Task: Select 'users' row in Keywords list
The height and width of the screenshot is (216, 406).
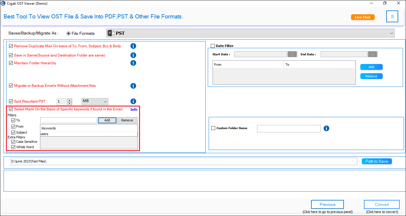Action: 89,134
